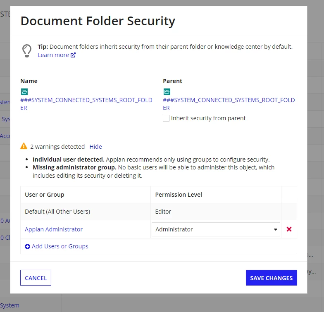
Task: Click the System link behind the dialog
Action: (x=10, y=305)
